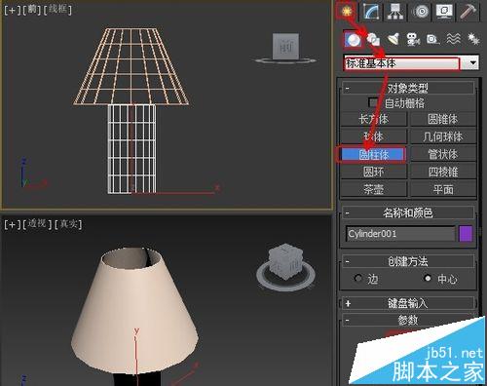Select the Helpers category icon
The image size is (487, 386).
pyautogui.click(x=433, y=40)
